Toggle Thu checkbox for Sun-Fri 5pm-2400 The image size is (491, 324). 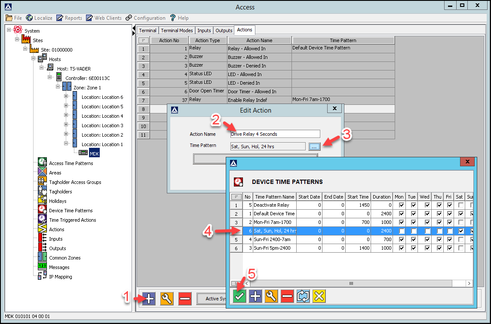(x=439, y=248)
